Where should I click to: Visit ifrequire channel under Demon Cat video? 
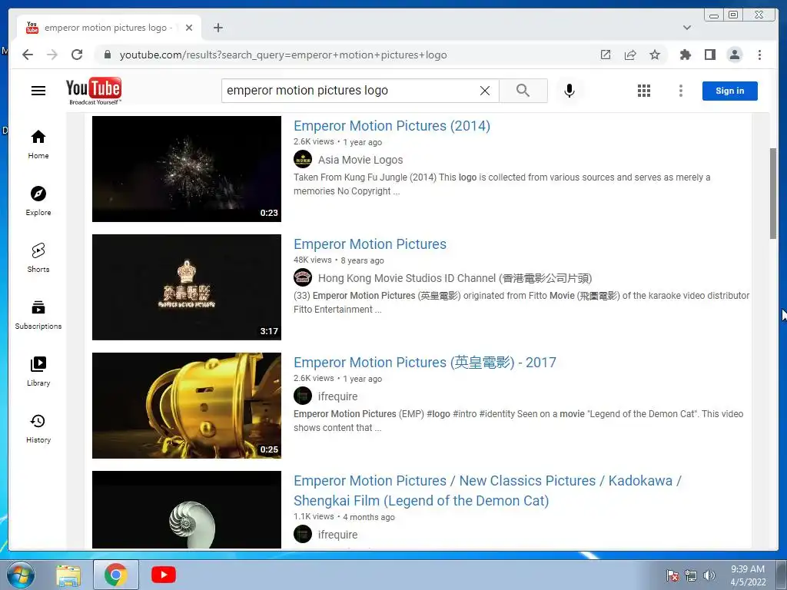(x=338, y=535)
